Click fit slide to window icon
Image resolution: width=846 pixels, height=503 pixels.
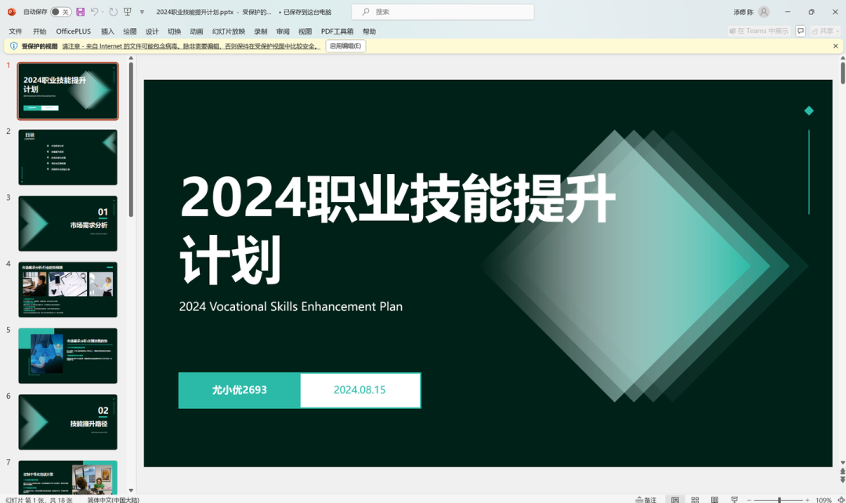pyautogui.click(x=841, y=501)
